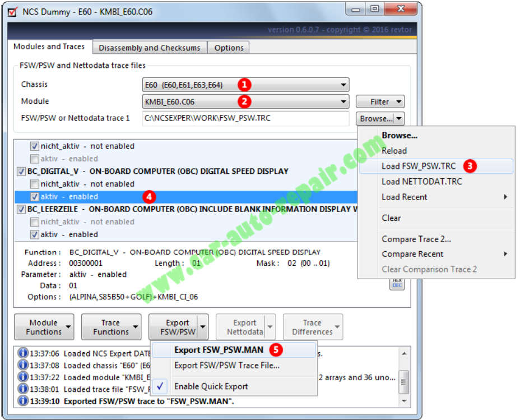Image resolution: width=520 pixels, height=420 pixels.
Task: Open the Chassis dropdown showing E60
Action: pyautogui.click(x=245, y=85)
